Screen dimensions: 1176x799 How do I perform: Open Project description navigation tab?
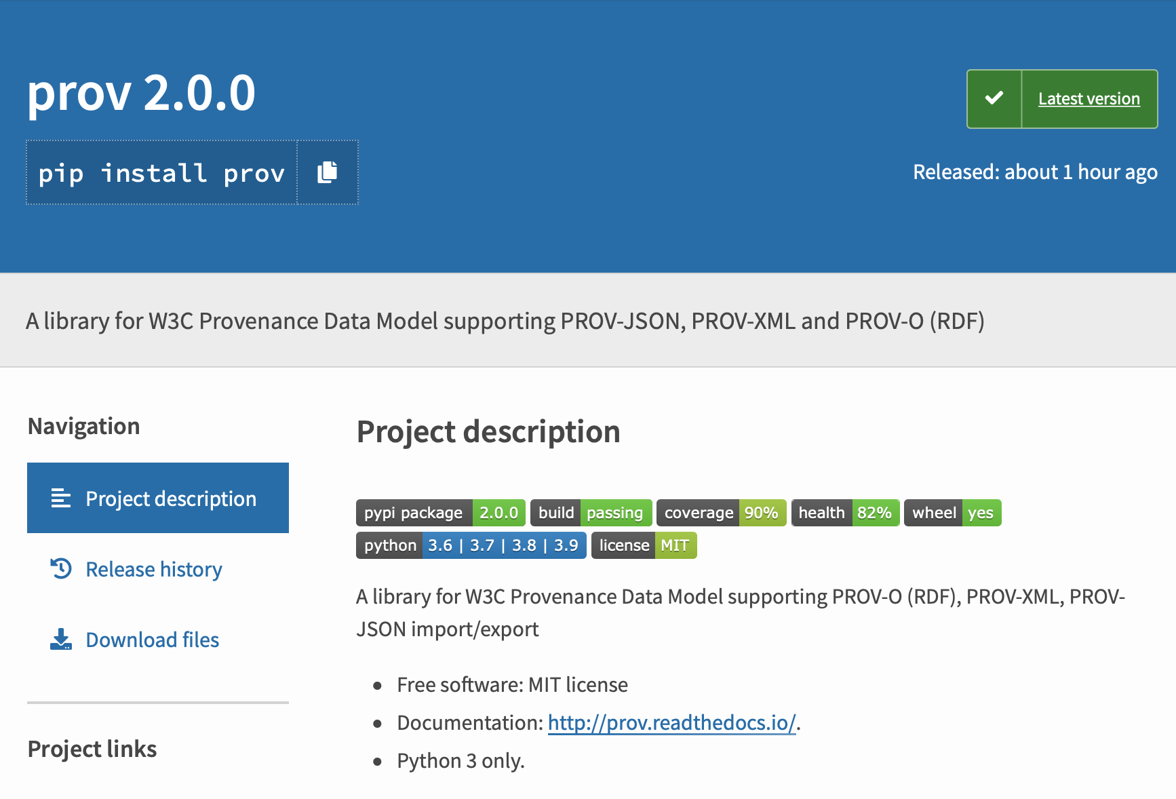pyautogui.click(x=158, y=498)
